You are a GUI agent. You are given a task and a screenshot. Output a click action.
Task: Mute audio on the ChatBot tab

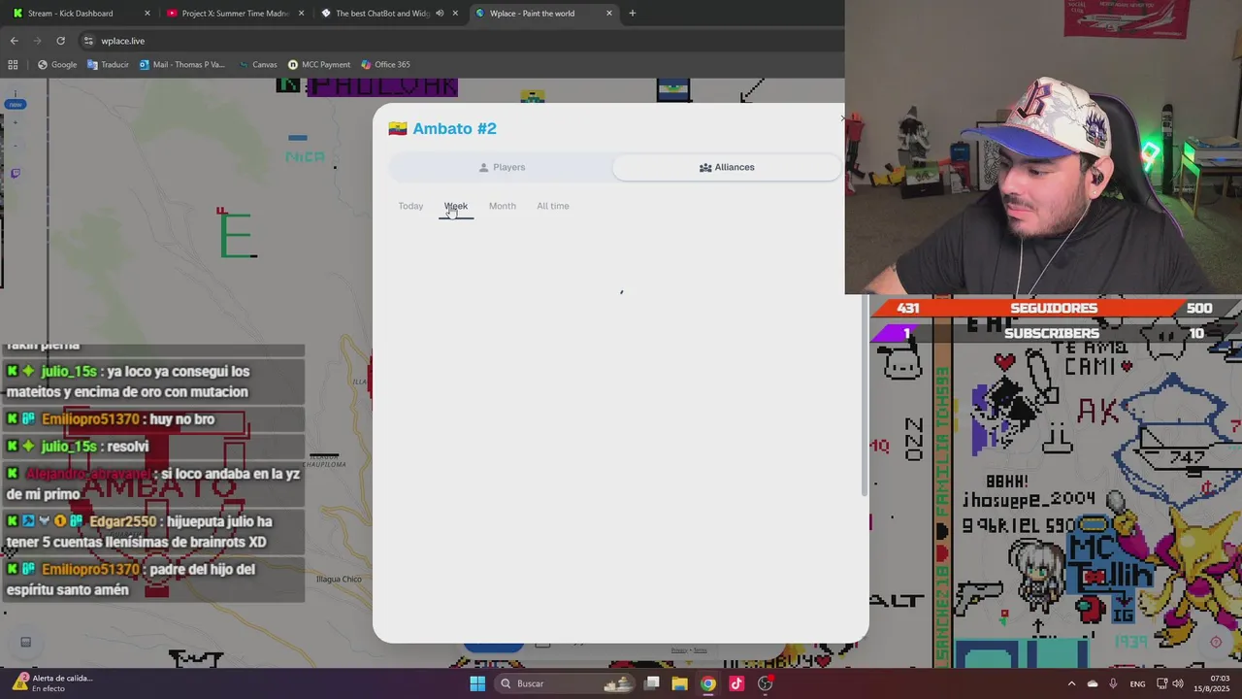pyautogui.click(x=440, y=14)
